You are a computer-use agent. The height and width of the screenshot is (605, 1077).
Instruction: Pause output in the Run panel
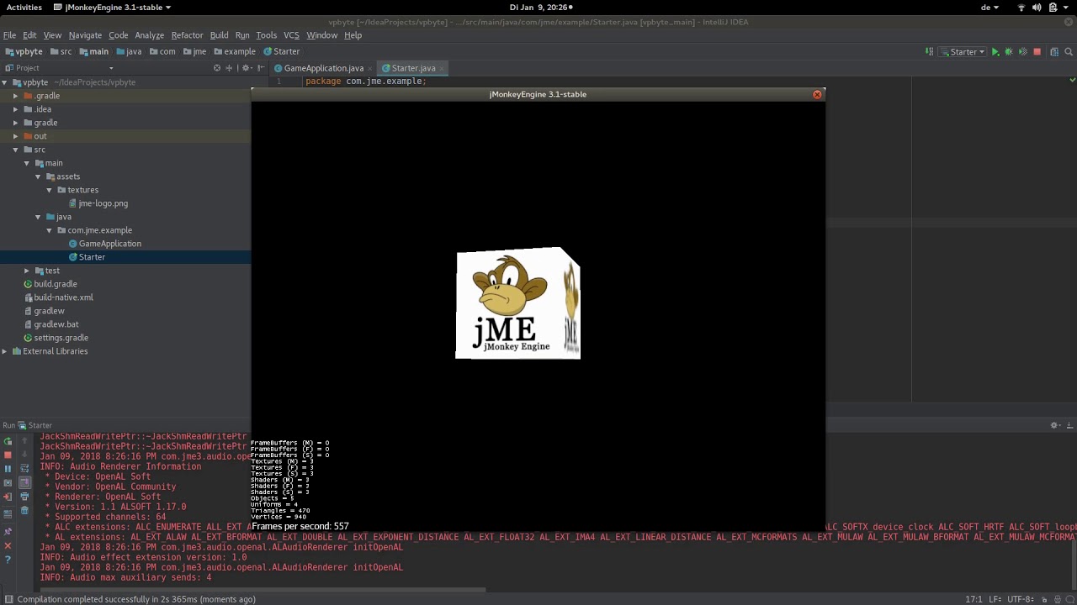pyautogui.click(x=8, y=469)
